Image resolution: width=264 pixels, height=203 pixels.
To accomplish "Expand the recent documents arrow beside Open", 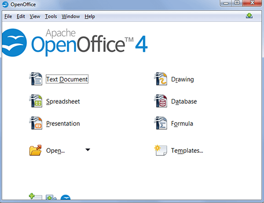I will point(88,150).
